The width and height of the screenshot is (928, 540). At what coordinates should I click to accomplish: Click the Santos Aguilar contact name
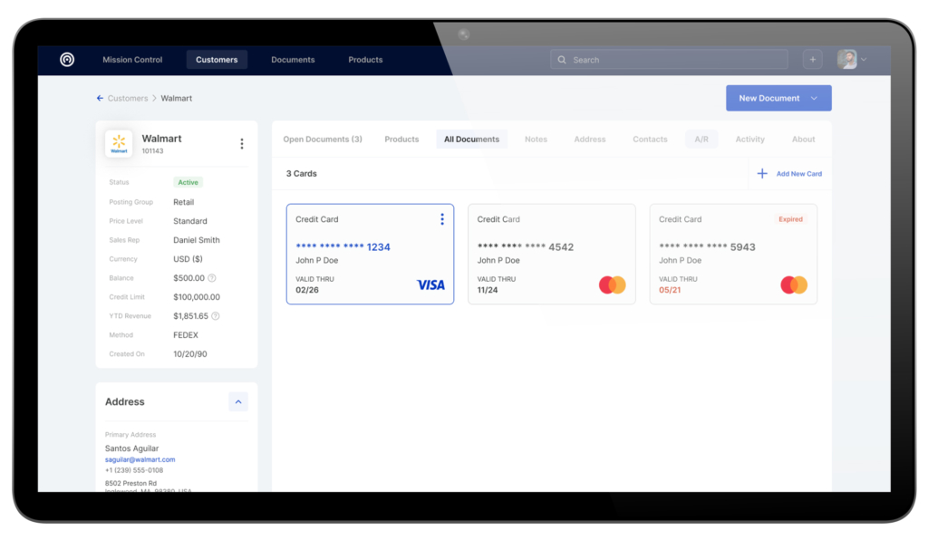pyautogui.click(x=132, y=448)
